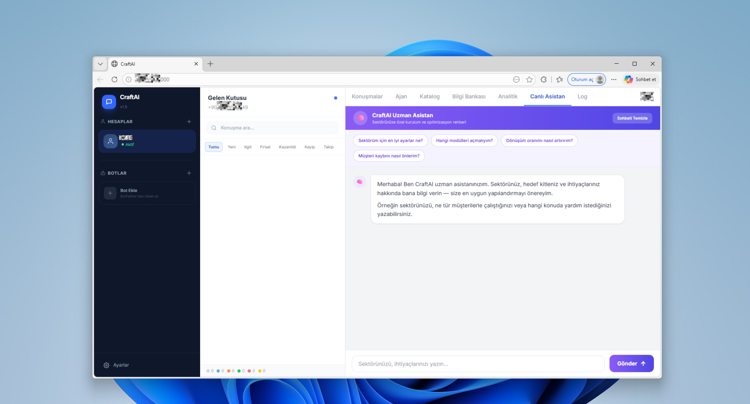Expand the browser tab list chevron
This screenshot has width=750, height=404.
100,64
